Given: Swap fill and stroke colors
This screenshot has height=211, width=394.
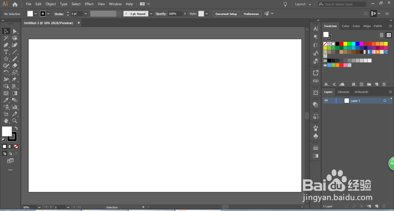Looking at the screenshot, I should coord(16,128).
